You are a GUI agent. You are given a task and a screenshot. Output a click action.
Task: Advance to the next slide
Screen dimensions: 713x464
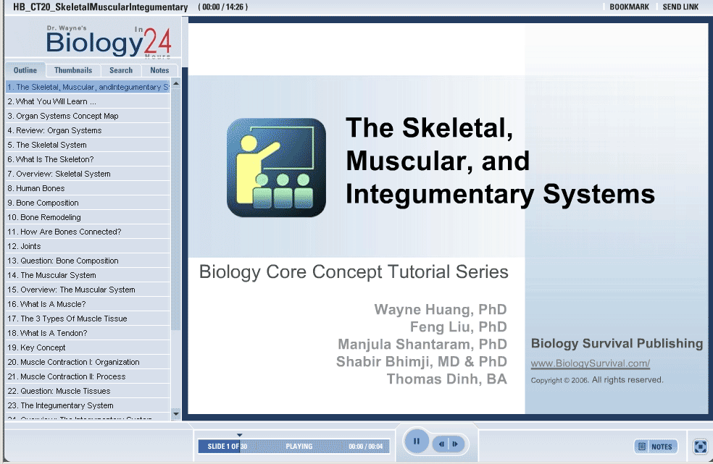[x=455, y=444]
